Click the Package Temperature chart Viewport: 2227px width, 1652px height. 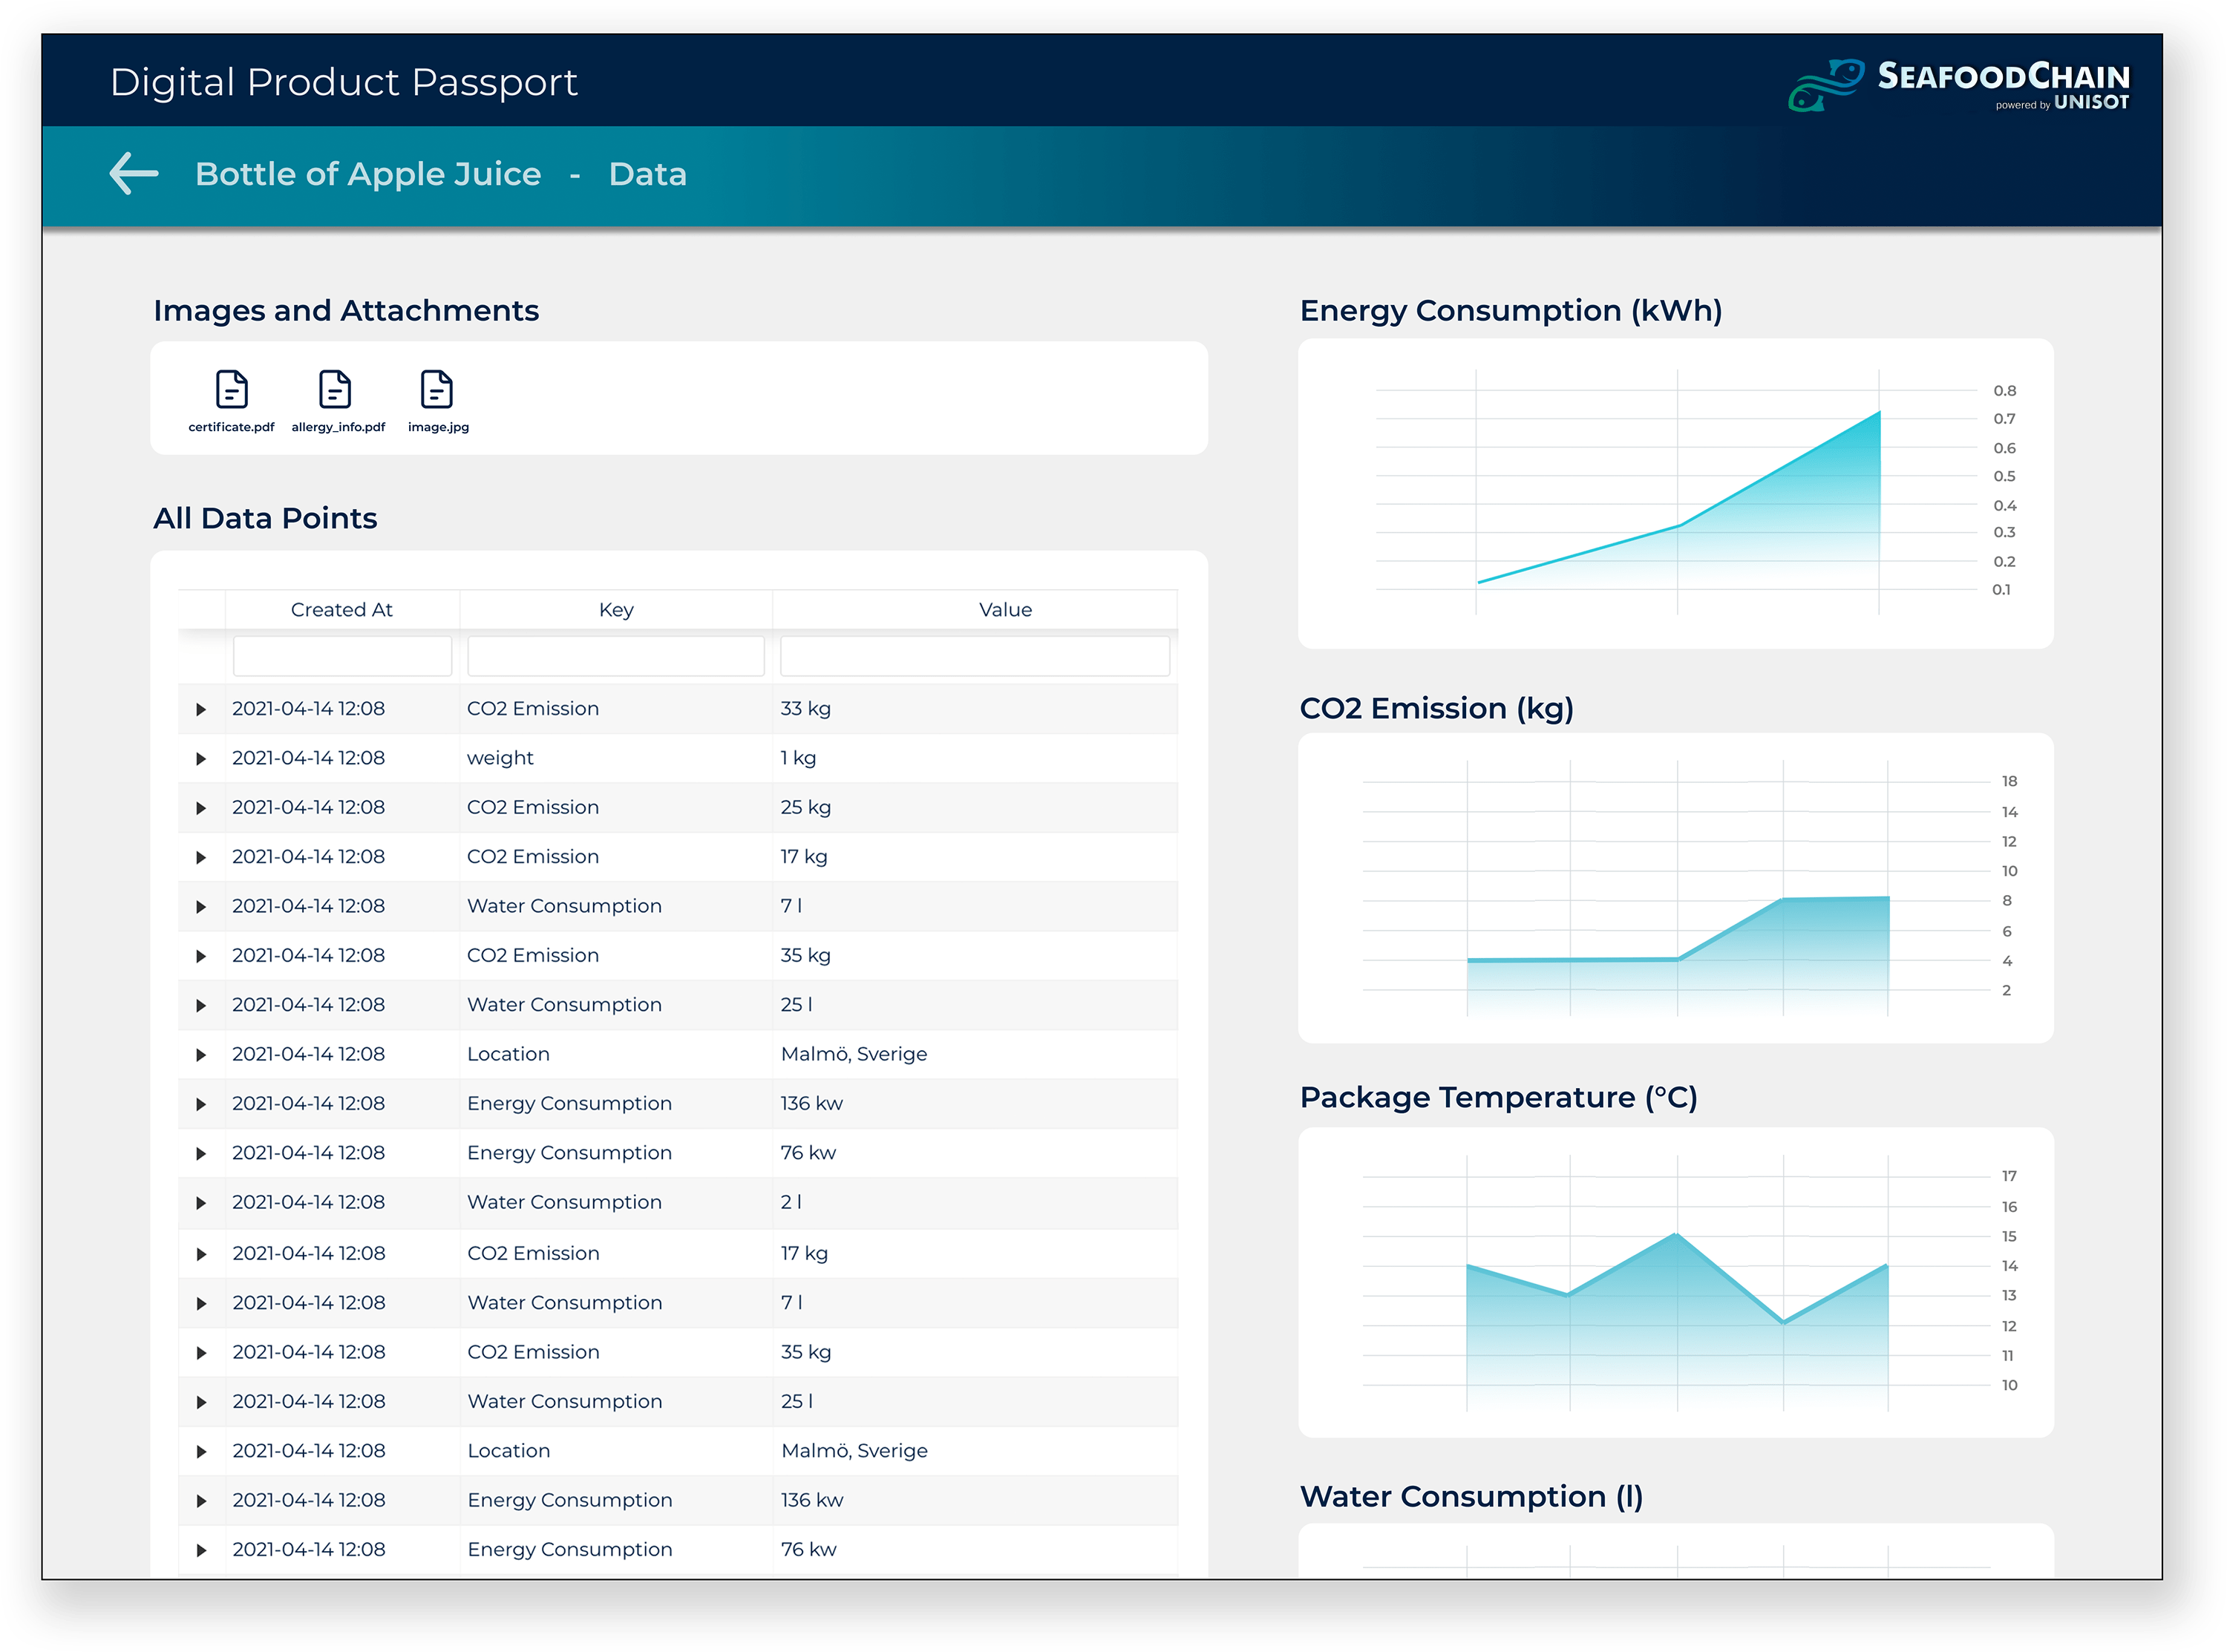[1675, 1283]
